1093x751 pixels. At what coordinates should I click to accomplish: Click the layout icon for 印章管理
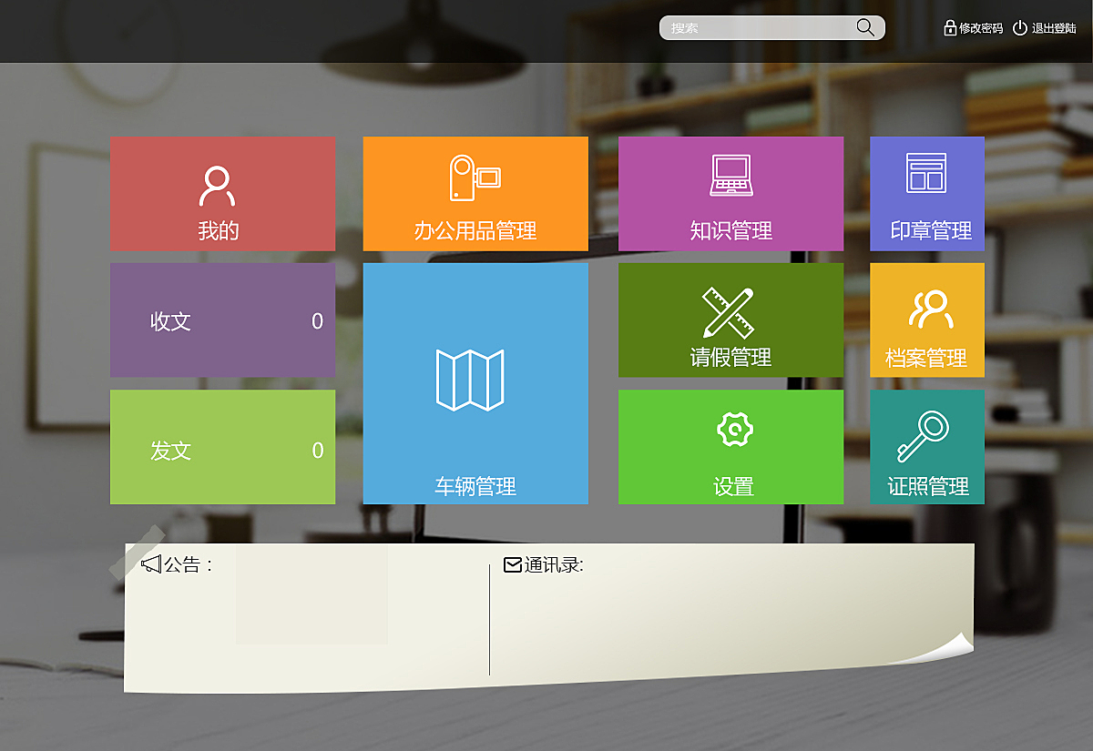click(x=926, y=173)
